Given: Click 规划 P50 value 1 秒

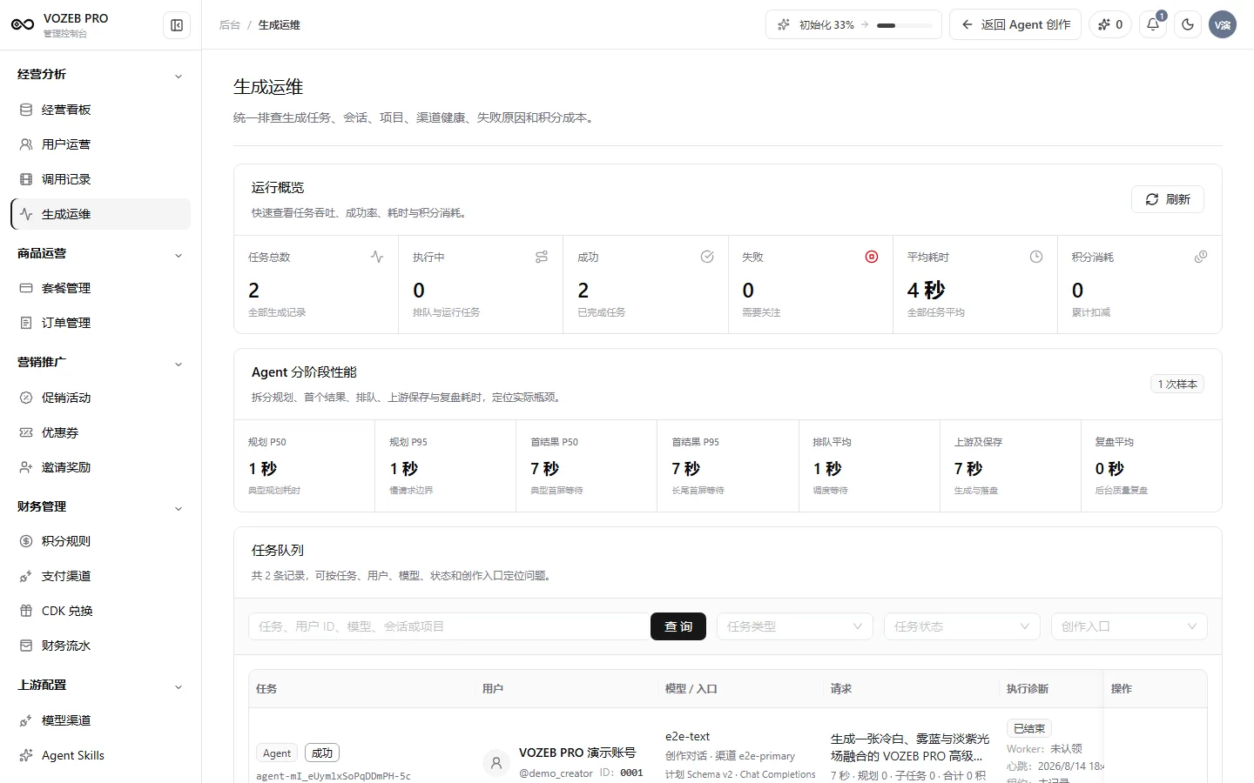Looking at the screenshot, I should (263, 469).
